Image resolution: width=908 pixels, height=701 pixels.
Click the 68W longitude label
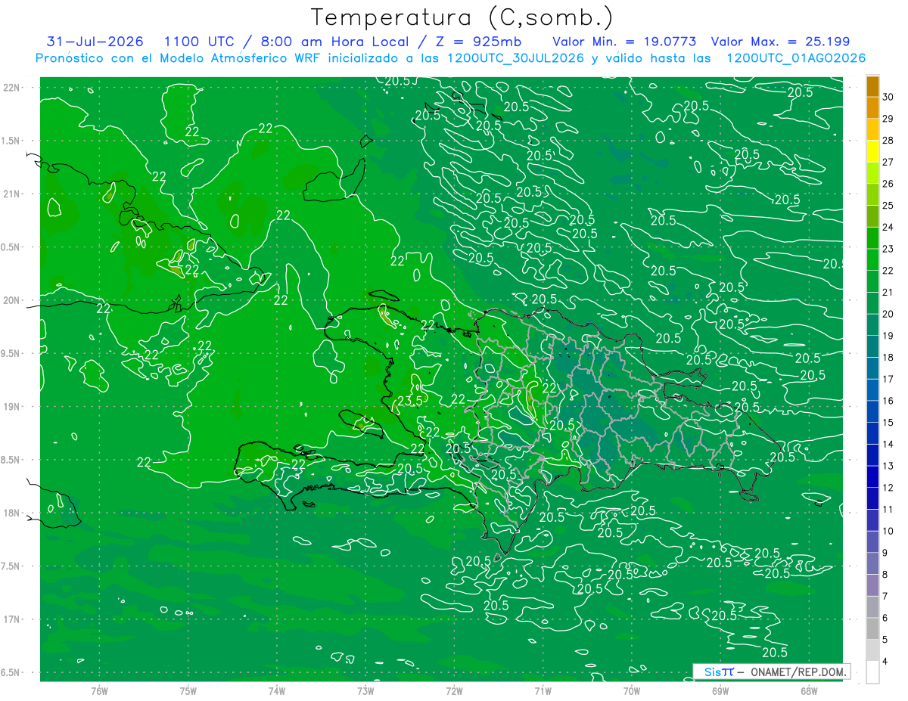coord(808,691)
